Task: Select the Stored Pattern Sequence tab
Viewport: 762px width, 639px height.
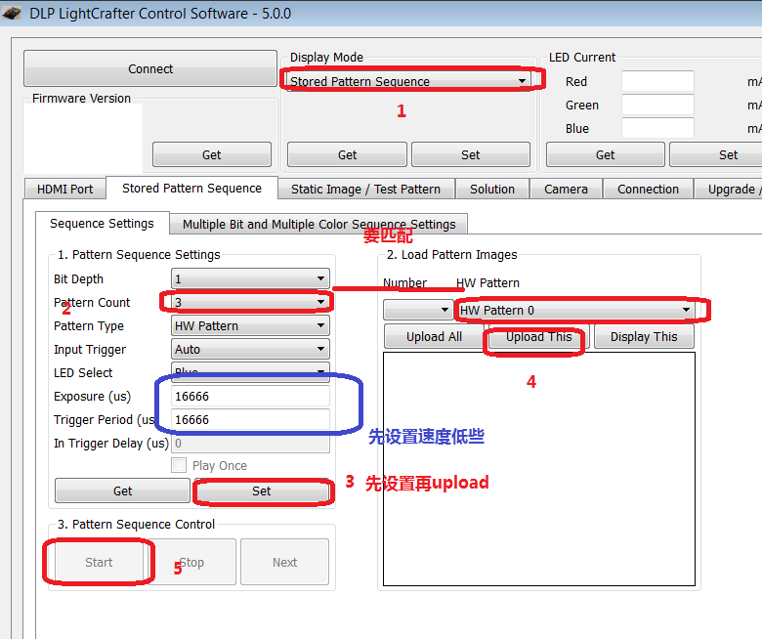Action: click(191, 188)
